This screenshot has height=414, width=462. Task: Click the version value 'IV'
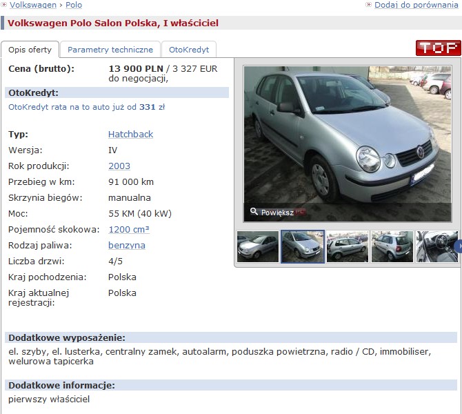pos(112,150)
